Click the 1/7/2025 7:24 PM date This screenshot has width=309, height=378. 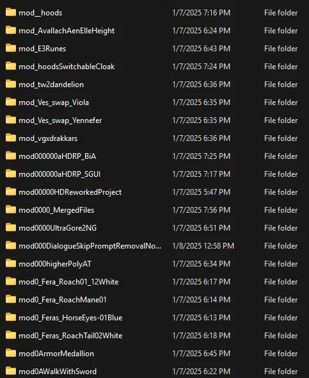tap(202, 67)
